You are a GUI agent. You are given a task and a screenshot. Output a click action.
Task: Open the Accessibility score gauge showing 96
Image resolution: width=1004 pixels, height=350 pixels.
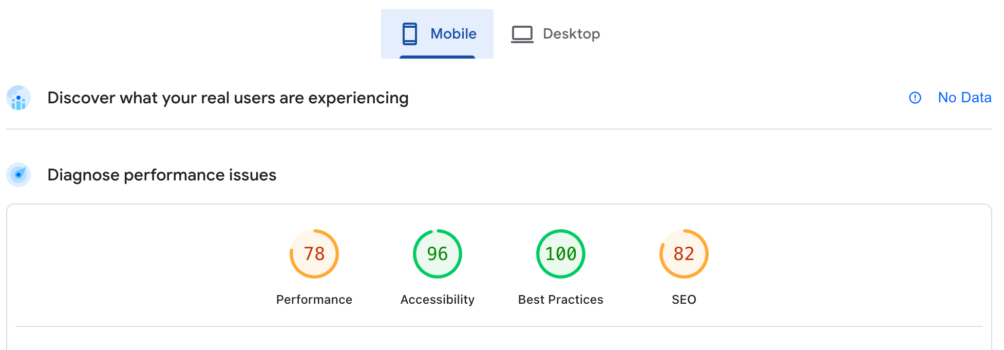(438, 254)
